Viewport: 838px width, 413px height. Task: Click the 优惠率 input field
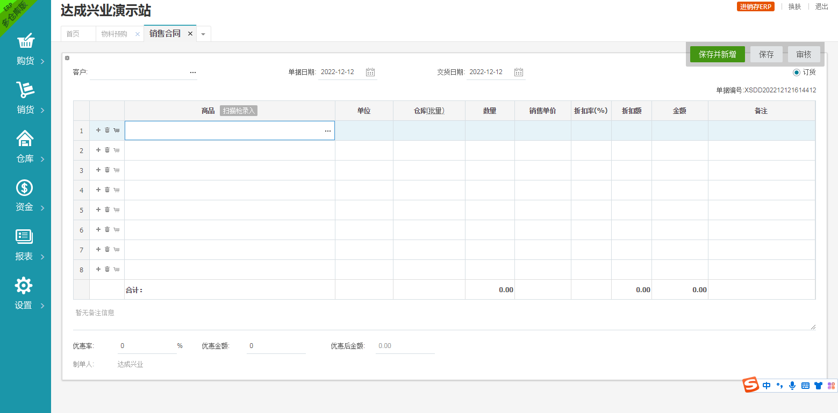pos(147,346)
